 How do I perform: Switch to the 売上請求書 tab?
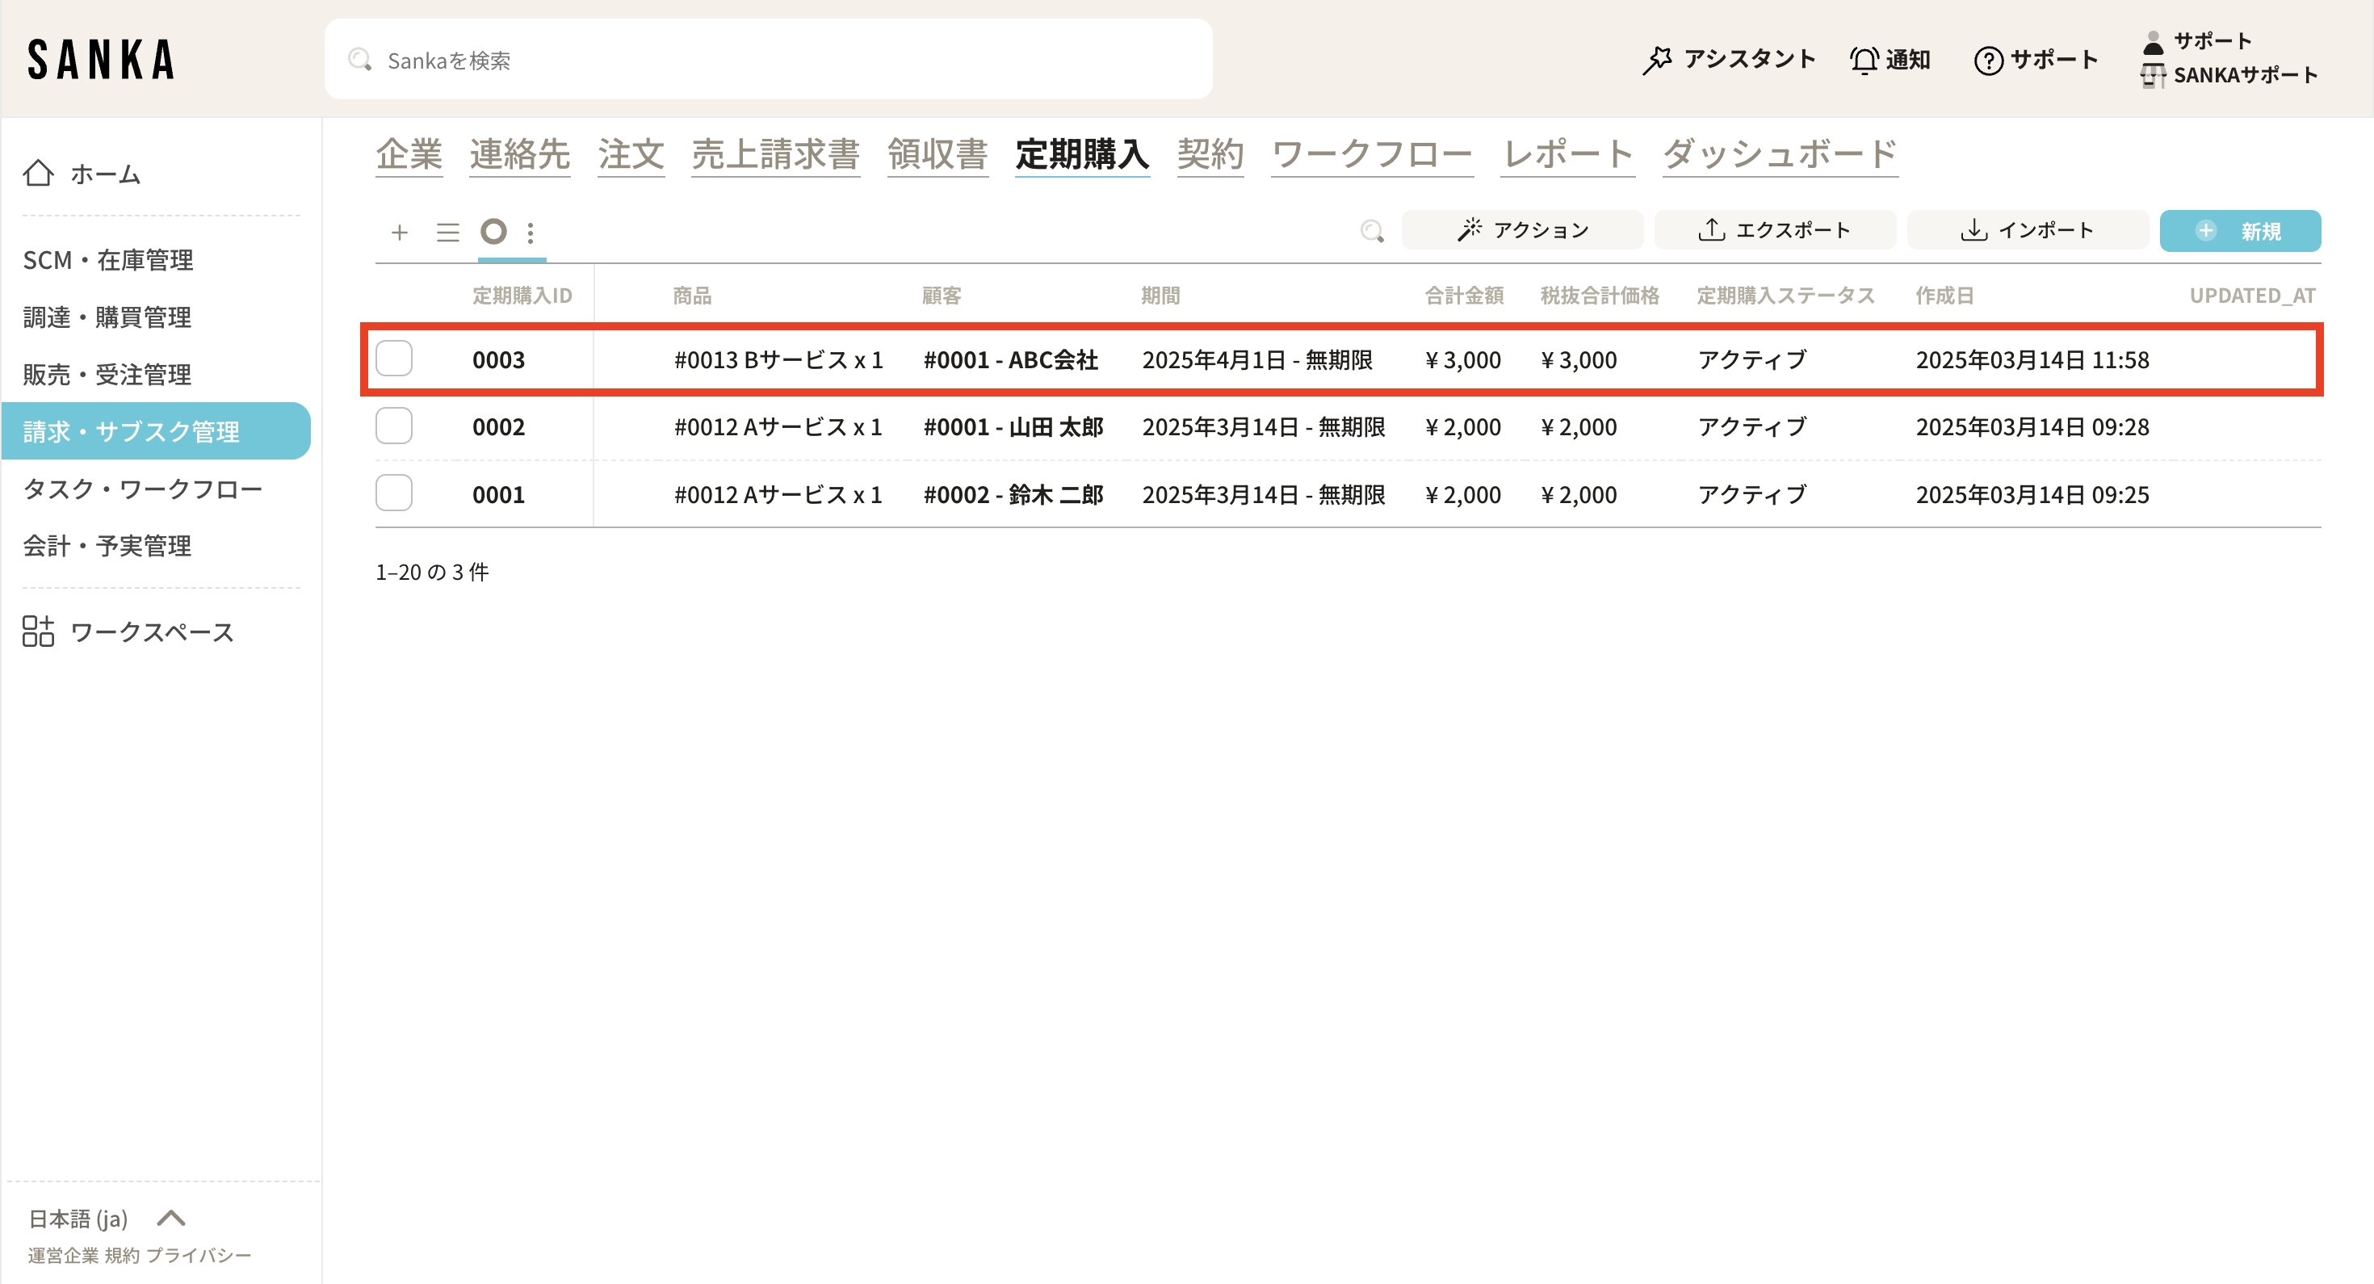pyautogui.click(x=775, y=154)
